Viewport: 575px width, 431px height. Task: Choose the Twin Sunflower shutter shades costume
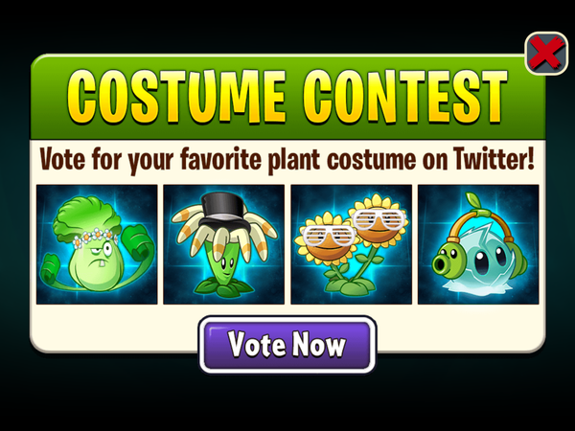[352, 244]
